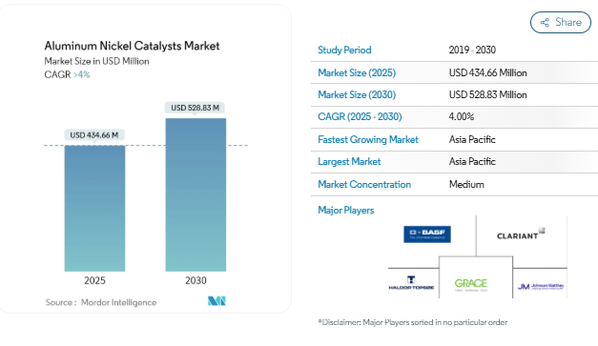Viewport: 598px width, 346px height.
Task: Click the USD 434.66 M label
Action: click(x=93, y=135)
